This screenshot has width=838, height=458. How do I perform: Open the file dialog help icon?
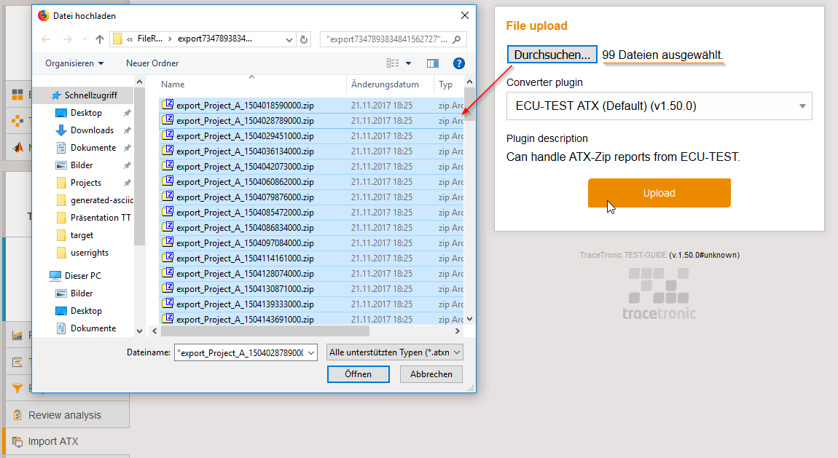[458, 63]
